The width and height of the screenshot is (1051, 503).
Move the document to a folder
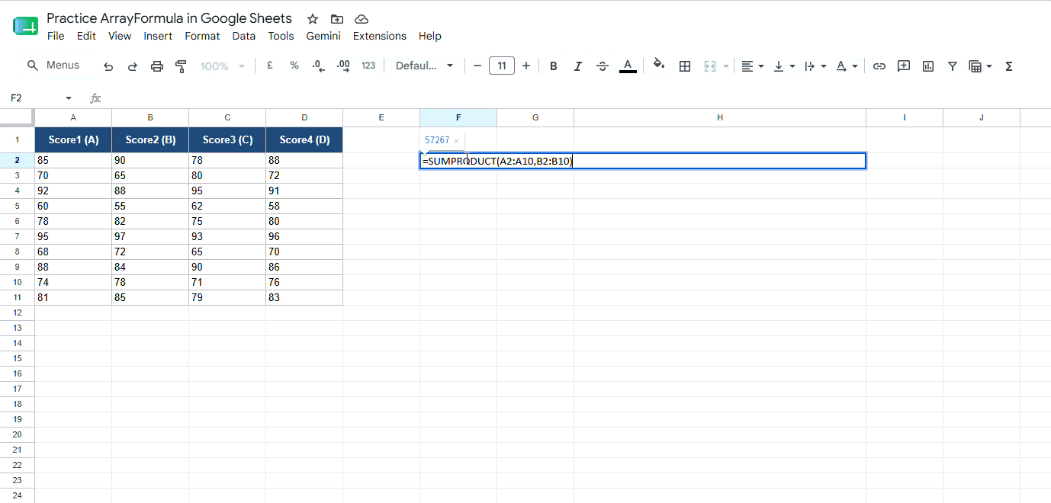click(x=336, y=19)
